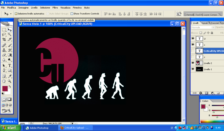Open document status bar arrow menu

pos(72,123)
